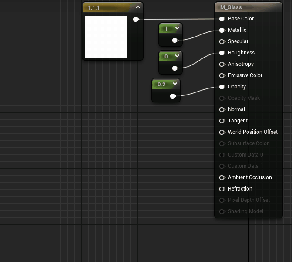Click the Normal input pin
292x262 pixels.
[222, 109]
